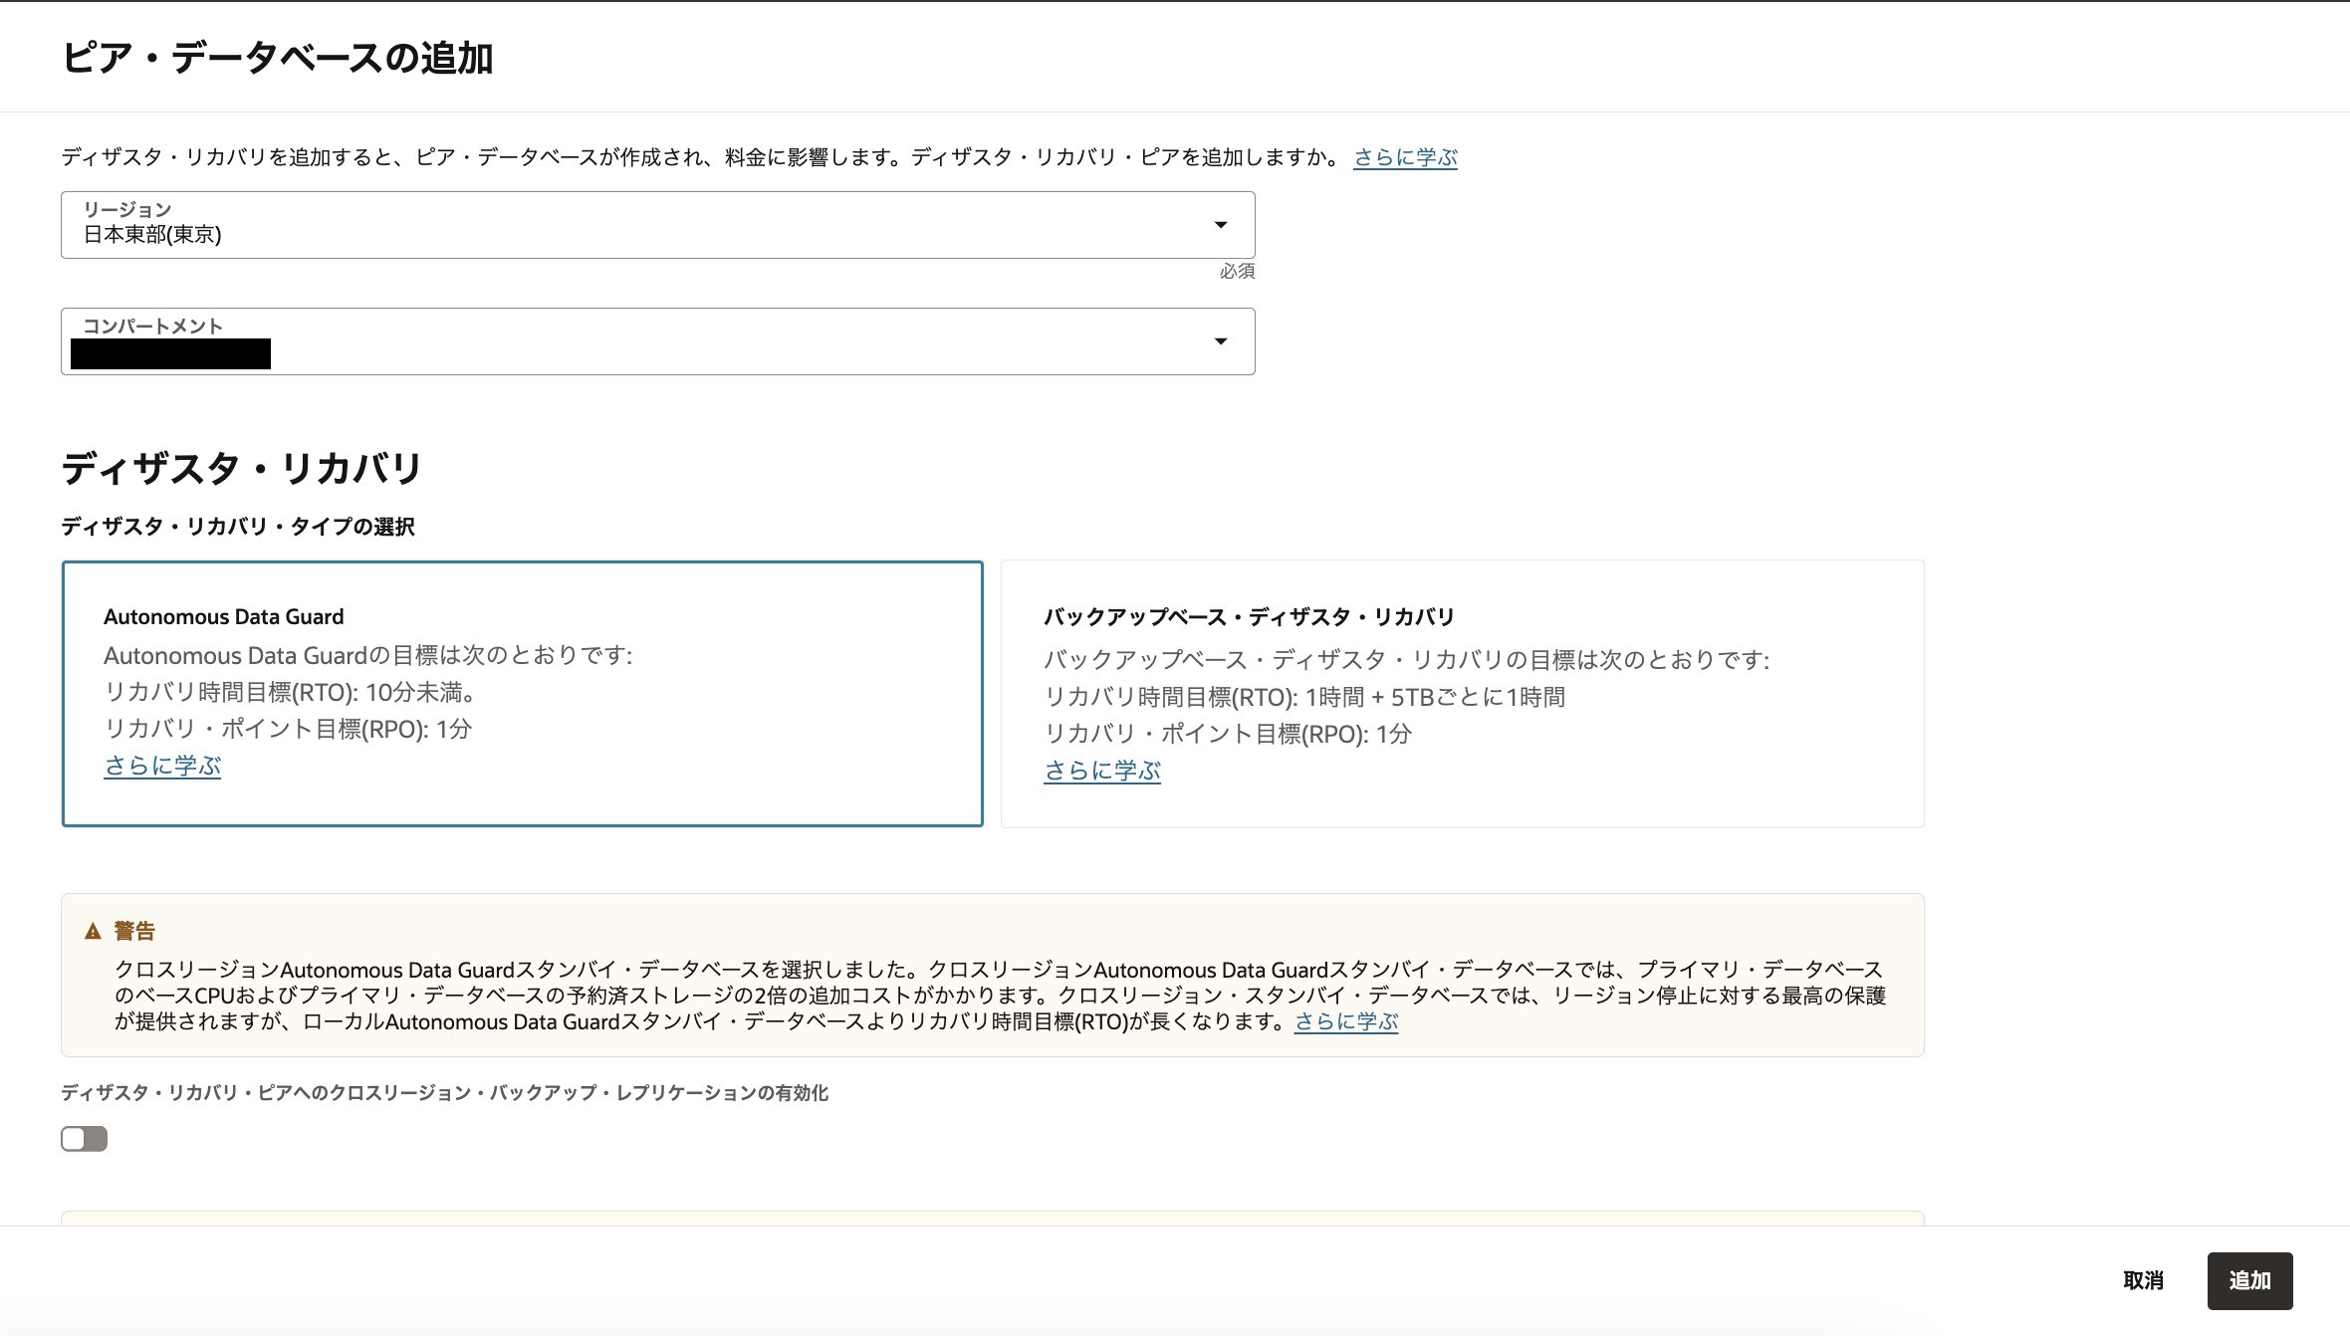Click the ディザスタ・リカバリ・タイプの選択 label
The width and height of the screenshot is (2350, 1336).
point(238,528)
